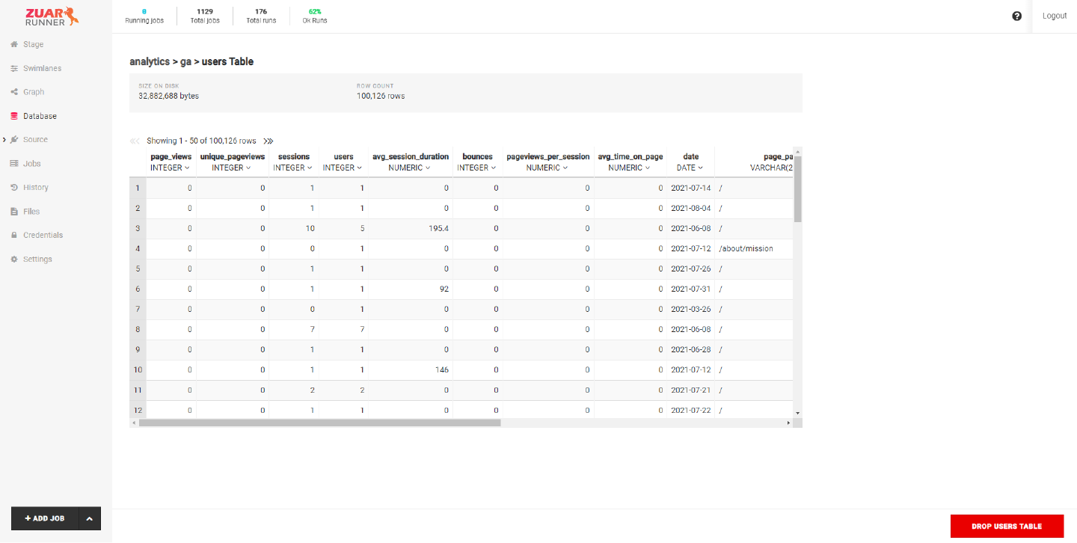Expand the Source sidebar section
The width and height of the screenshot is (1077, 543).
4,140
